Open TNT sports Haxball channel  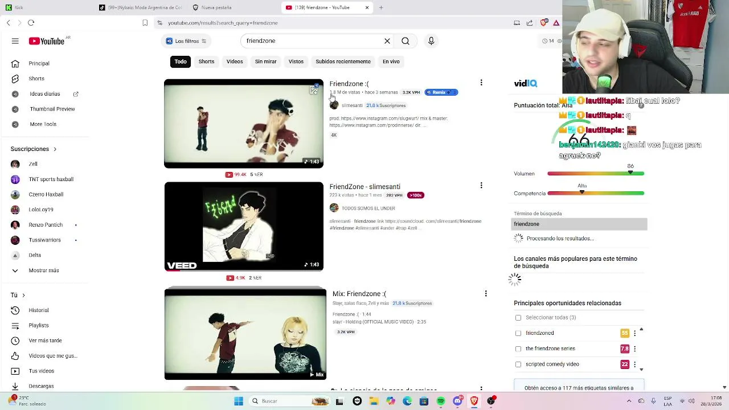pos(51,179)
